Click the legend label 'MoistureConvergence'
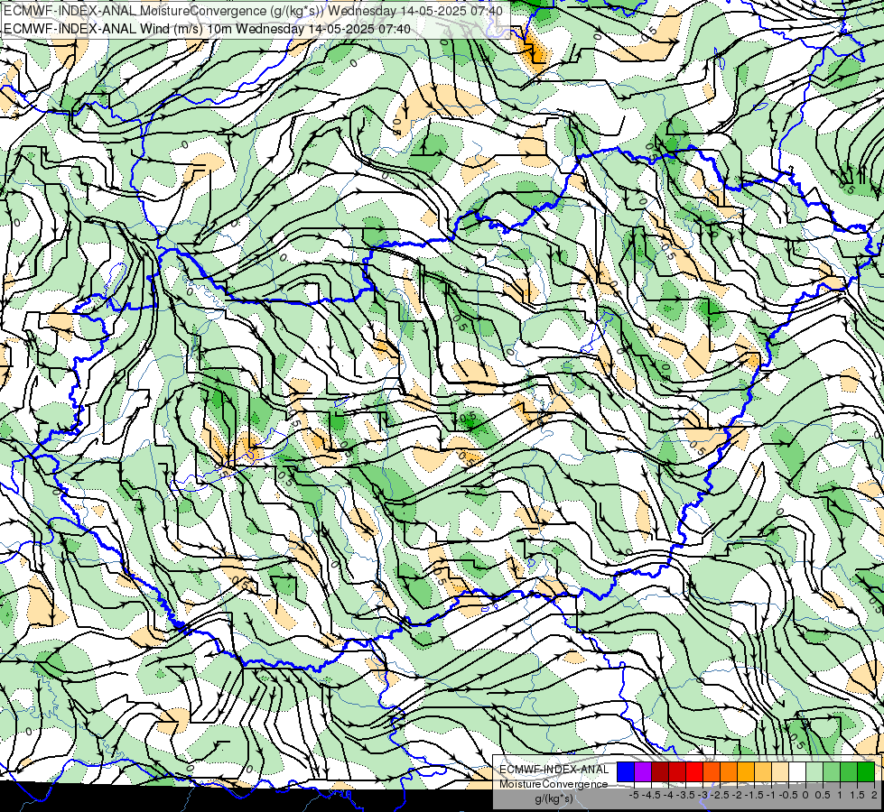 coord(554,784)
